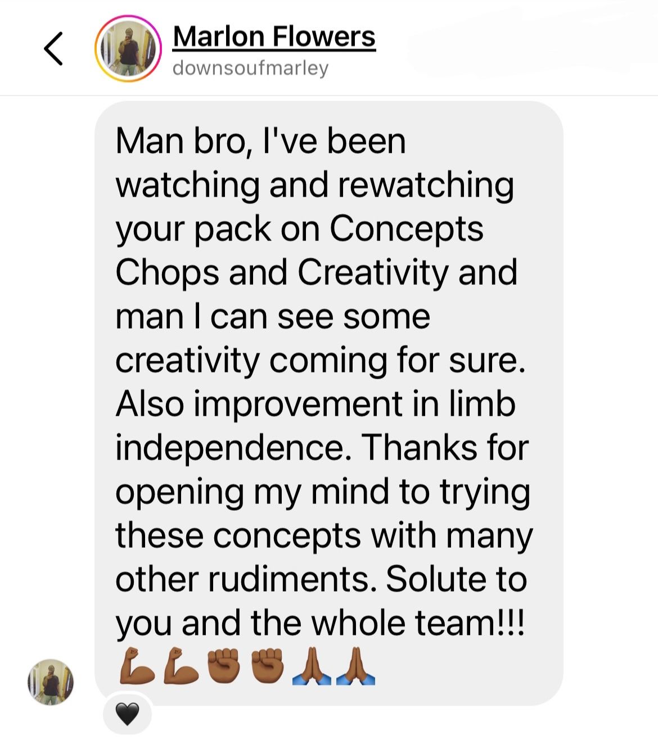The width and height of the screenshot is (658, 745).
Task: Tap the last praying hands emoji
Action: pos(355,666)
